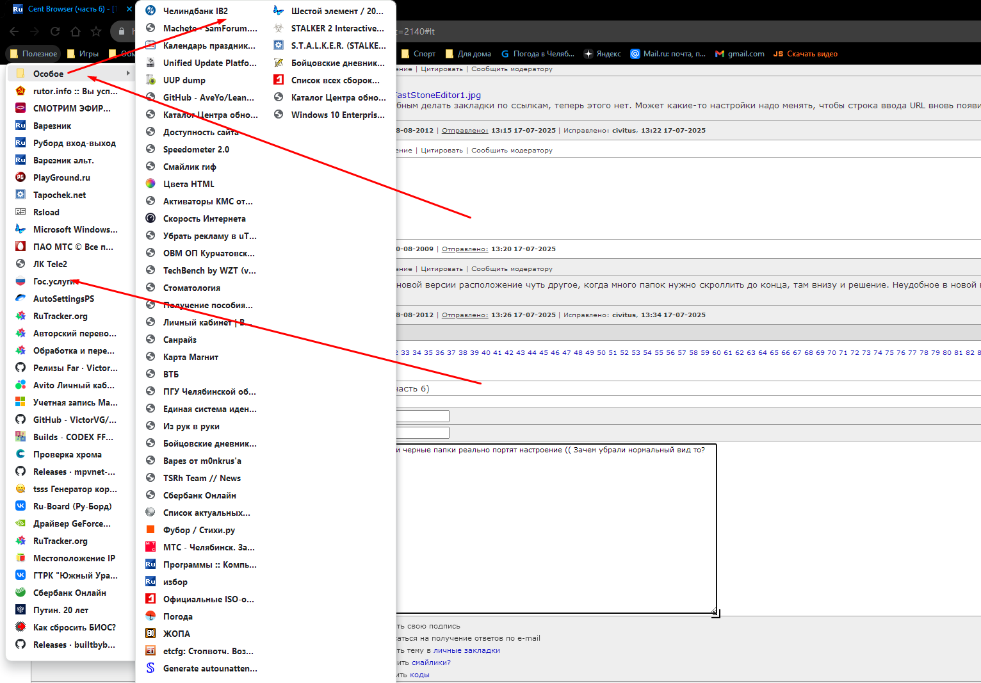Bookmark this page with the star icon
981x683 pixels.
96,31
